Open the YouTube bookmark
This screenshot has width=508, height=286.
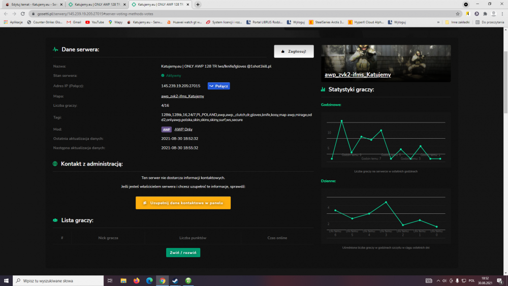94,22
